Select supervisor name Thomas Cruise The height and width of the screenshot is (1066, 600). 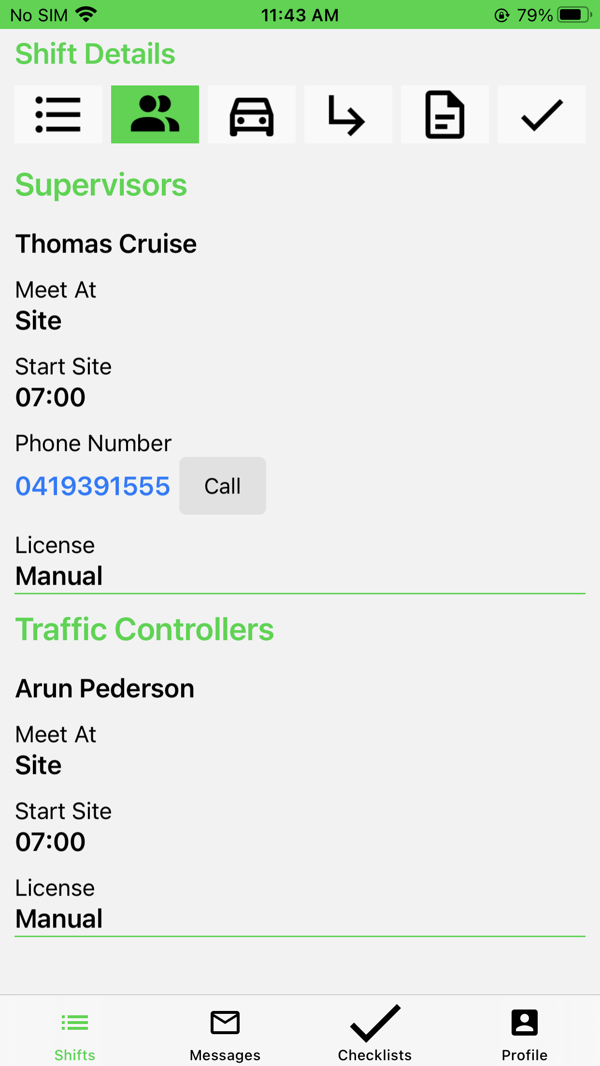[106, 244]
